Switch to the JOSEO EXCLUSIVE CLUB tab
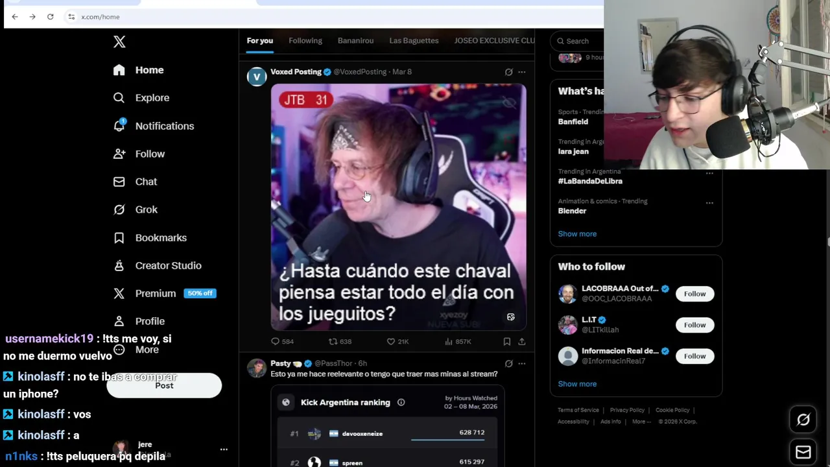The width and height of the screenshot is (830, 467). click(x=494, y=41)
